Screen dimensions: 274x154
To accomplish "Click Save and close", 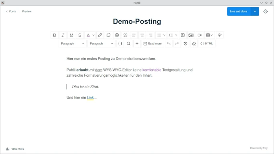I will [238, 11].
